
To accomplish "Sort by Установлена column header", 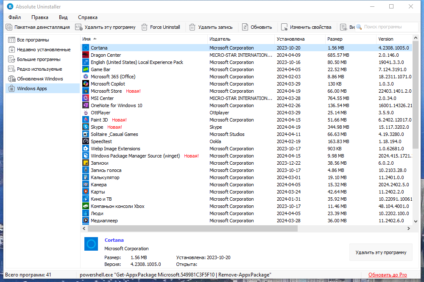I will coord(290,39).
